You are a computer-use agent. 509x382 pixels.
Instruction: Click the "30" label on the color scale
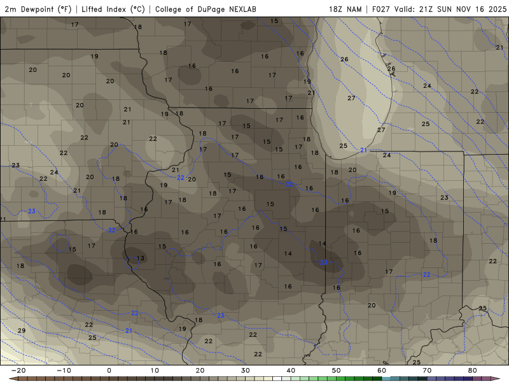click(x=246, y=371)
